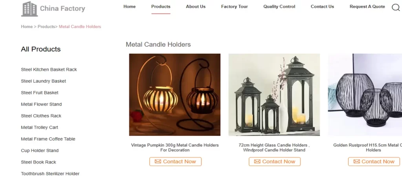Select Metal Flower Stand category
402x177 pixels.
point(41,104)
